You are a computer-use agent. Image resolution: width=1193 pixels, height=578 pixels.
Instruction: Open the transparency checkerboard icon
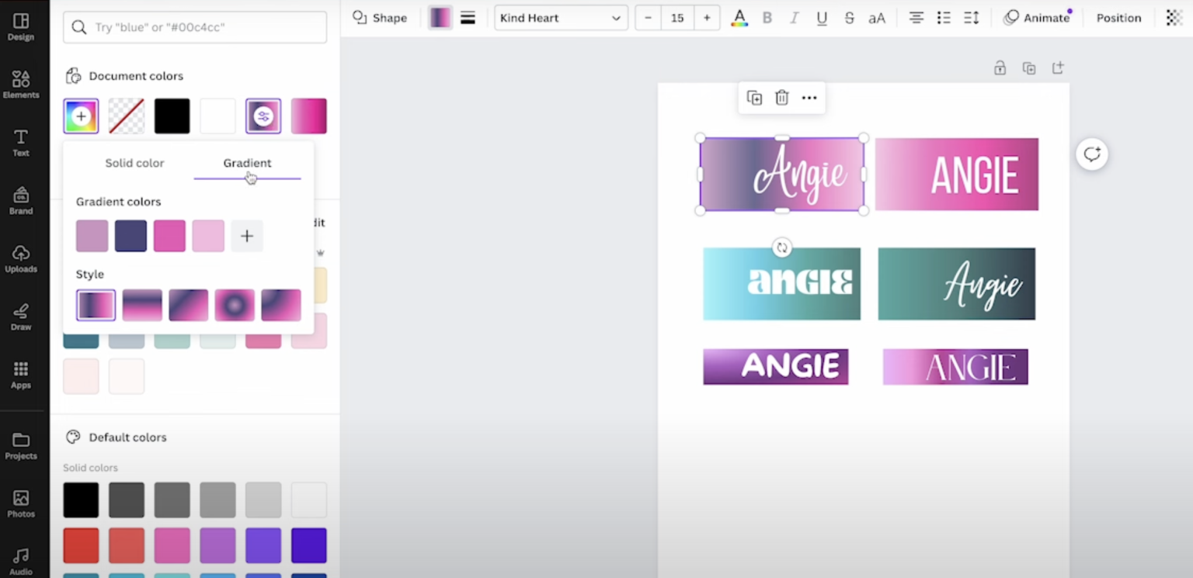1174,18
